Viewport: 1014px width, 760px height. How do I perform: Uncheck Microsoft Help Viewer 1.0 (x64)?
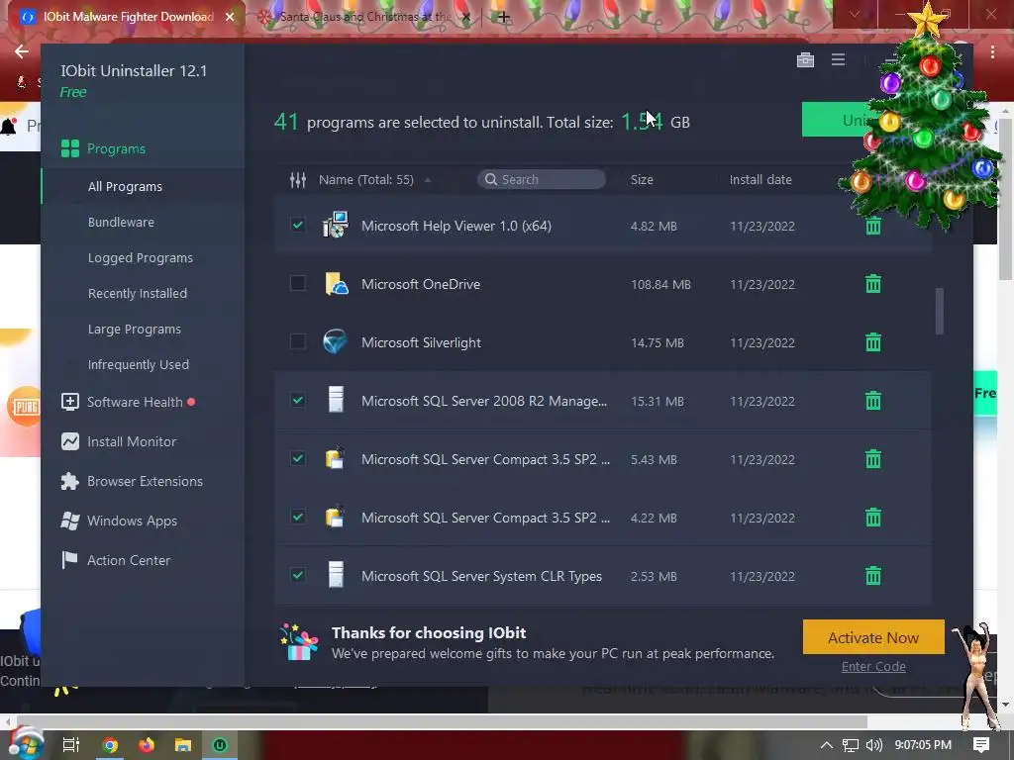(x=297, y=225)
